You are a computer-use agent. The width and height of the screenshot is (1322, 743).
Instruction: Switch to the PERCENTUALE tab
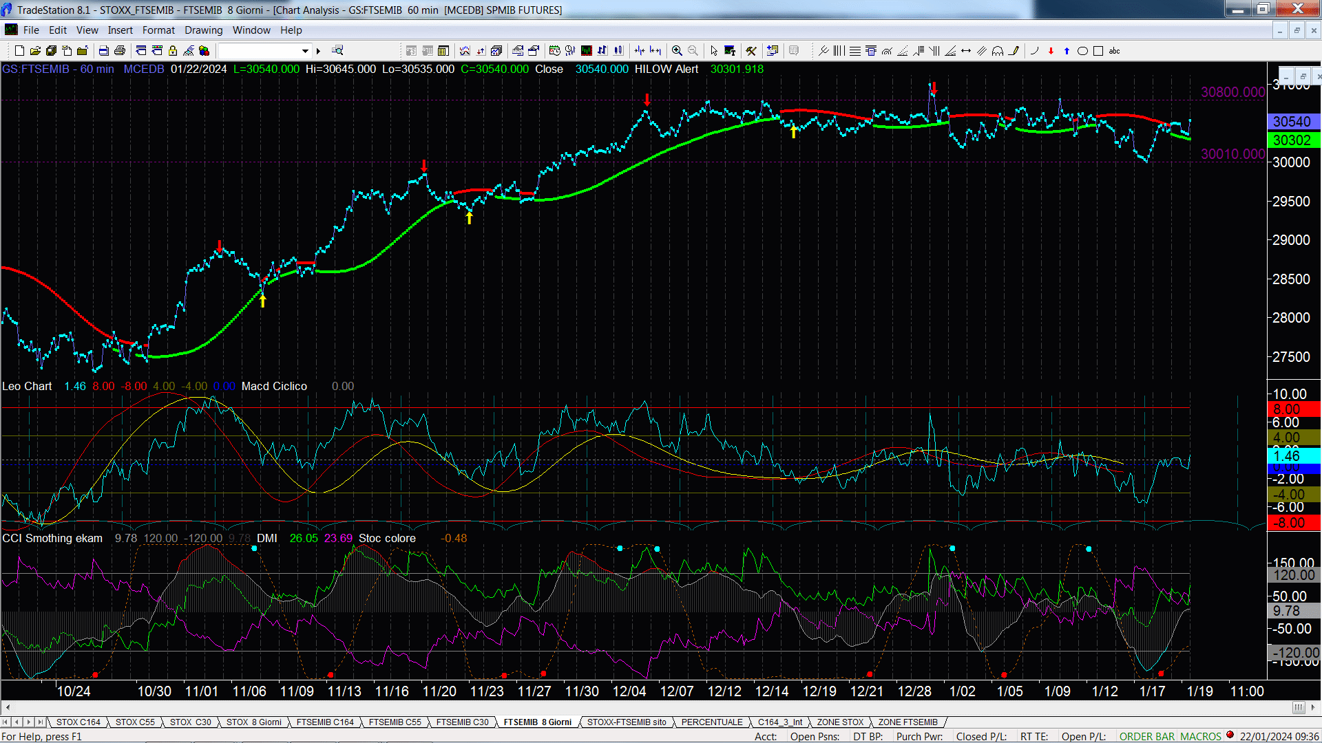click(712, 722)
